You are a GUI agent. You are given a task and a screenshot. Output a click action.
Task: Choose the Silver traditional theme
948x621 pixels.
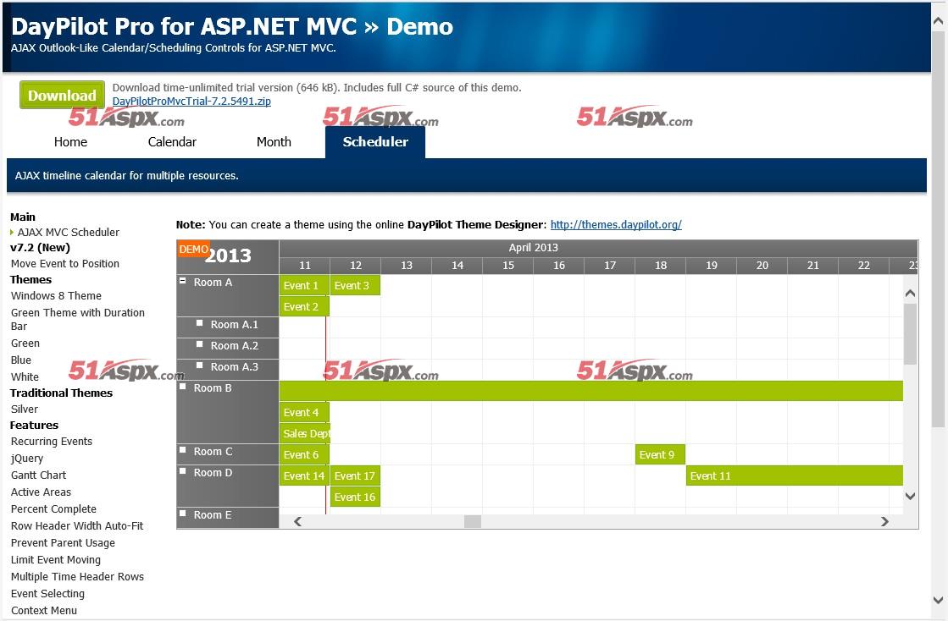coord(25,409)
